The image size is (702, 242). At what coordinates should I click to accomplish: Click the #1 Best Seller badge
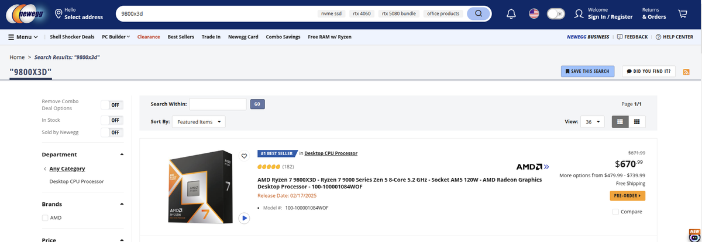pyautogui.click(x=277, y=153)
